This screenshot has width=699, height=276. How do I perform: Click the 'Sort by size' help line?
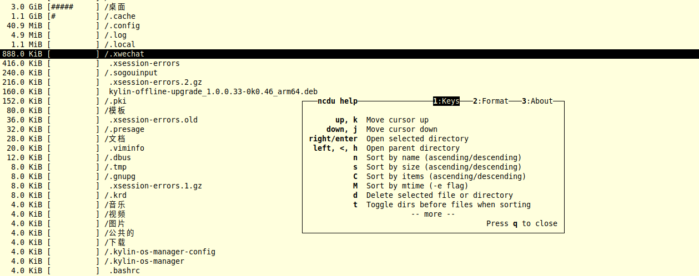444,167
